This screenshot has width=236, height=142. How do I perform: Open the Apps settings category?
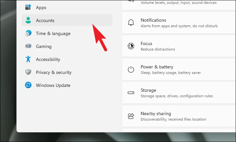67,7
